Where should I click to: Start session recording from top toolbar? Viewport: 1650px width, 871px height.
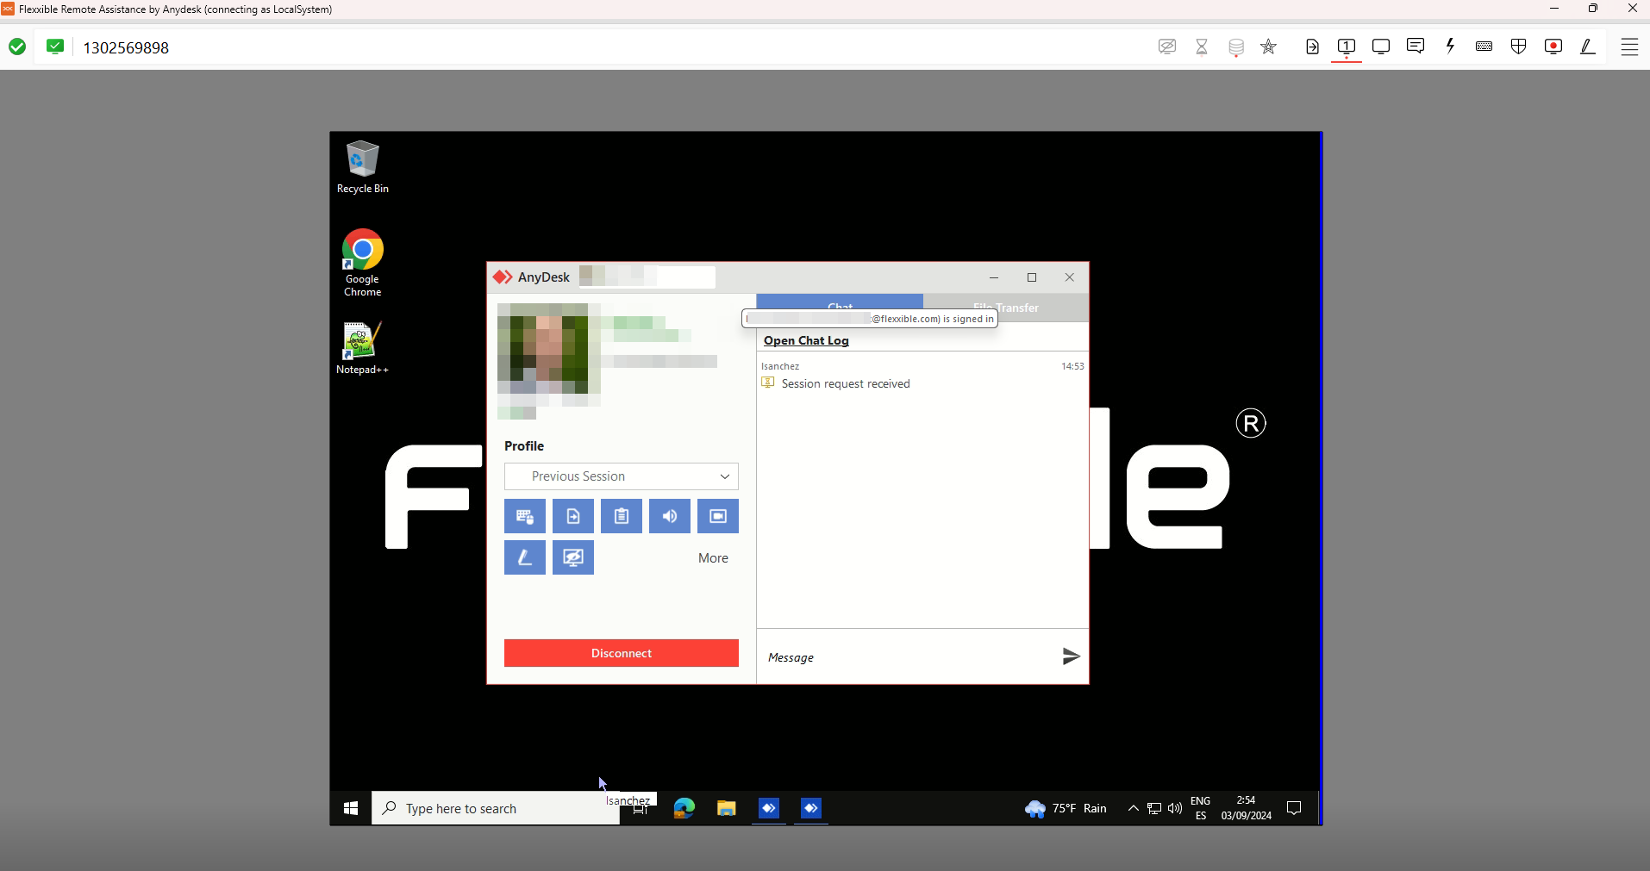tap(1553, 47)
